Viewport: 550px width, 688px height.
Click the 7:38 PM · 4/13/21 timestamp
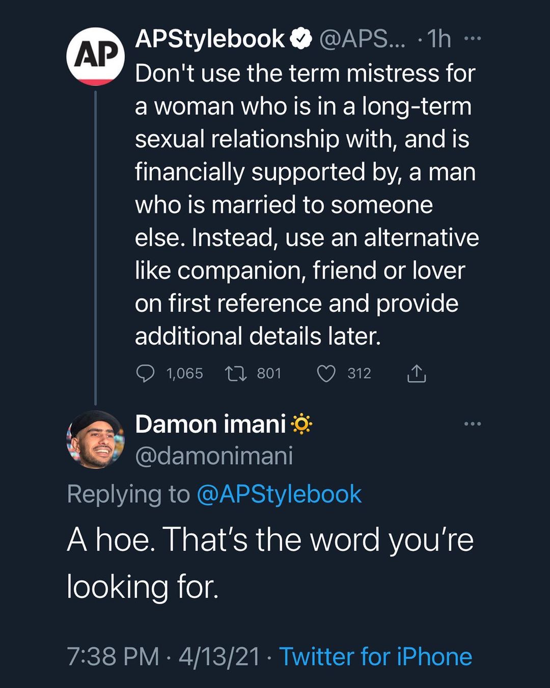pos(163,656)
